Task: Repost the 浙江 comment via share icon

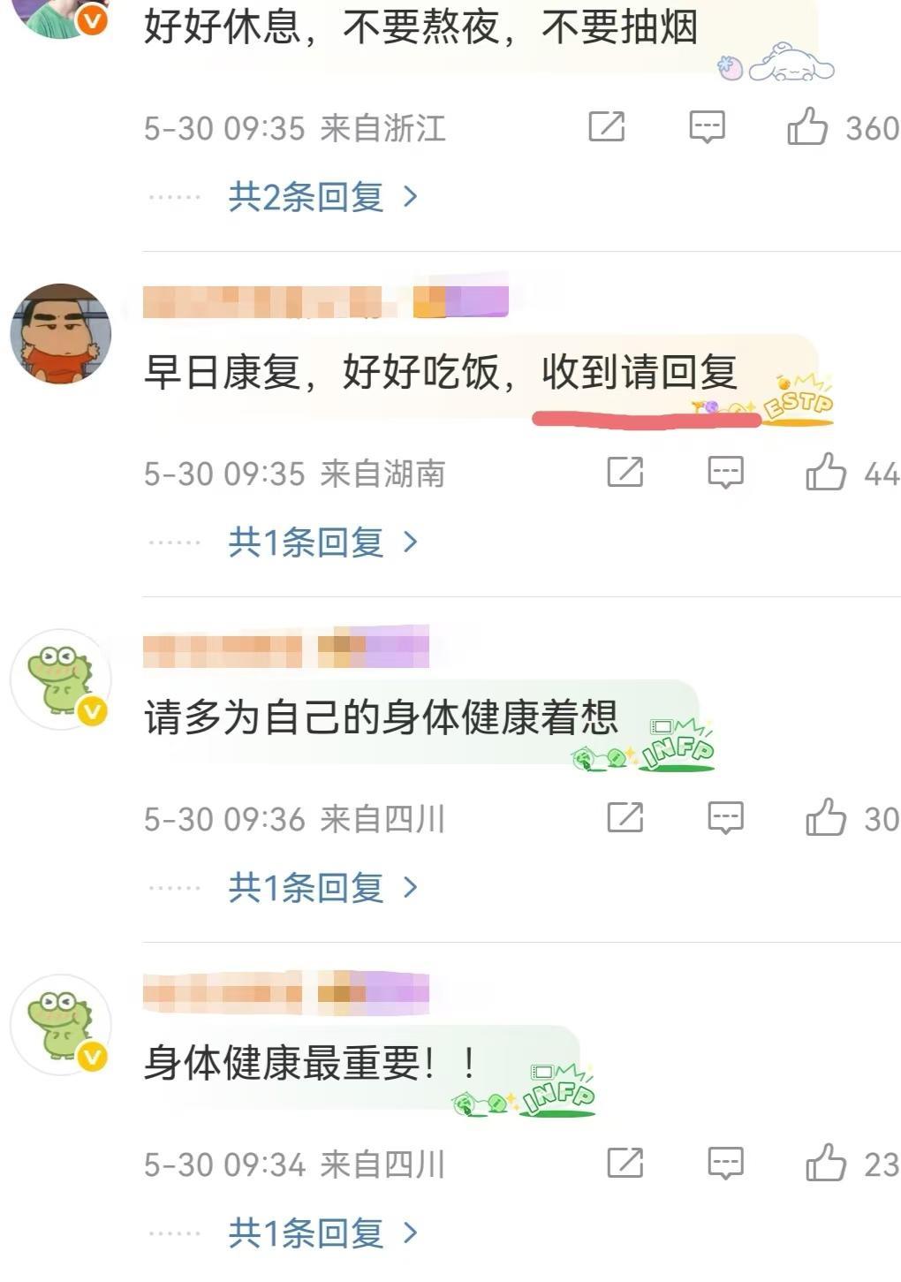Action: 607,127
